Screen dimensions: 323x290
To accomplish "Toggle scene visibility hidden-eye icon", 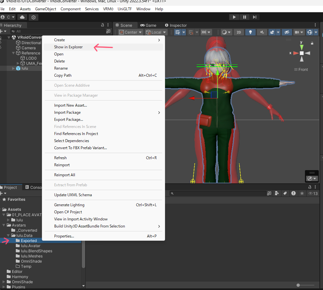I will pos(286,32).
